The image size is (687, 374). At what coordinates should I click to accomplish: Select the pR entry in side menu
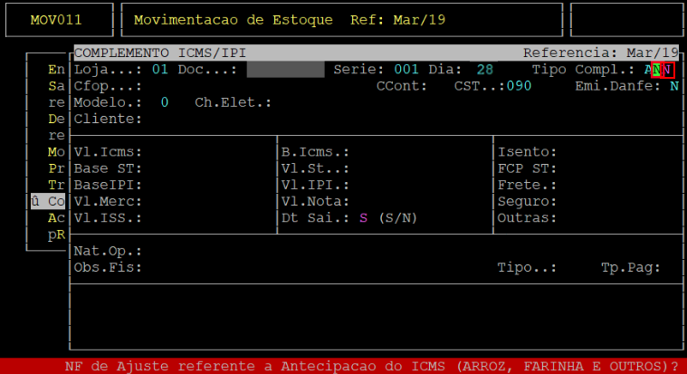pyautogui.click(x=56, y=235)
